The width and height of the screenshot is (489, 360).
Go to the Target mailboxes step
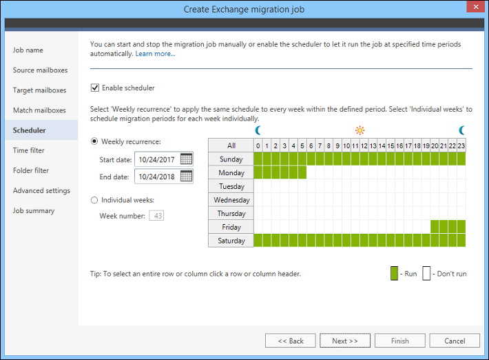40,90
